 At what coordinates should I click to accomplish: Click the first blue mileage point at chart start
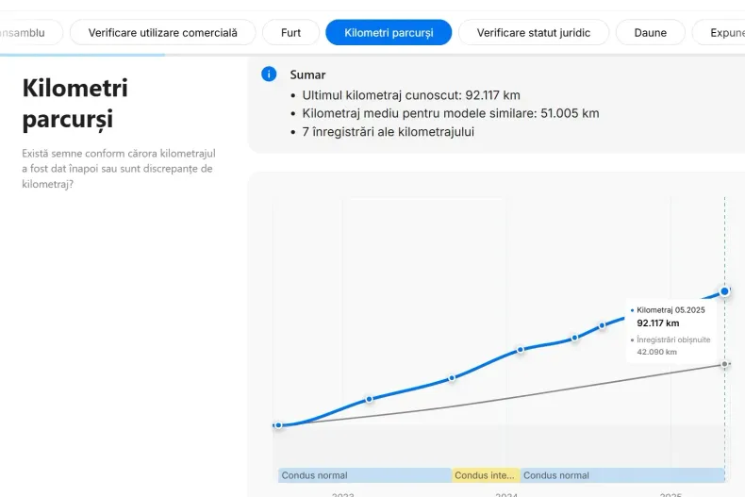point(278,425)
